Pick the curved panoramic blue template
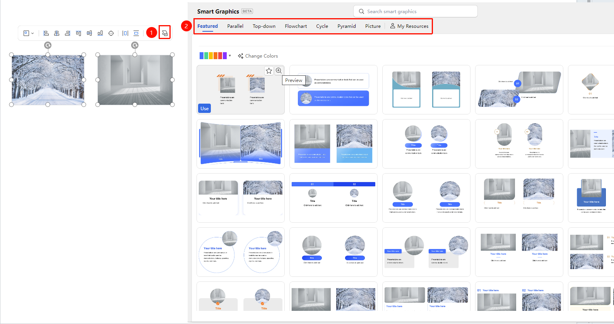 pyautogui.click(x=241, y=144)
